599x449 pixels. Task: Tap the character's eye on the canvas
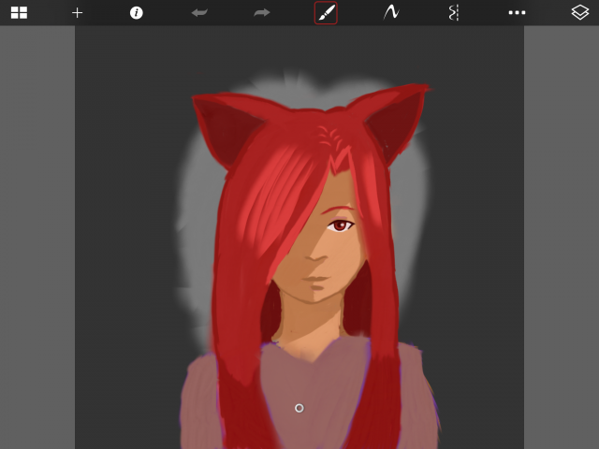pos(340,225)
